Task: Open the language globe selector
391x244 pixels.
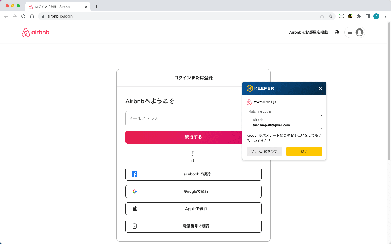Action: (337, 32)
